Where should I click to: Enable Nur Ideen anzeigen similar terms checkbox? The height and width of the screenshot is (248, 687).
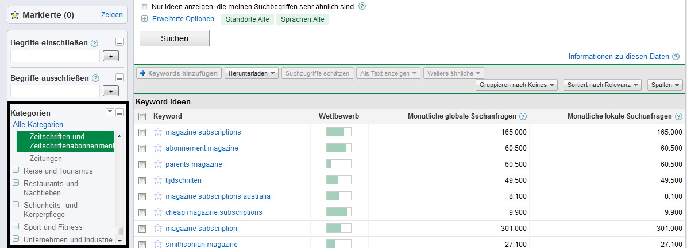point(145,6)
